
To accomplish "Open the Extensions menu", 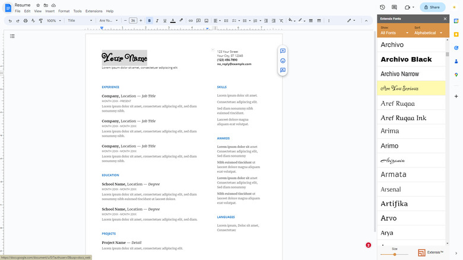I will [x=94, y=11].
